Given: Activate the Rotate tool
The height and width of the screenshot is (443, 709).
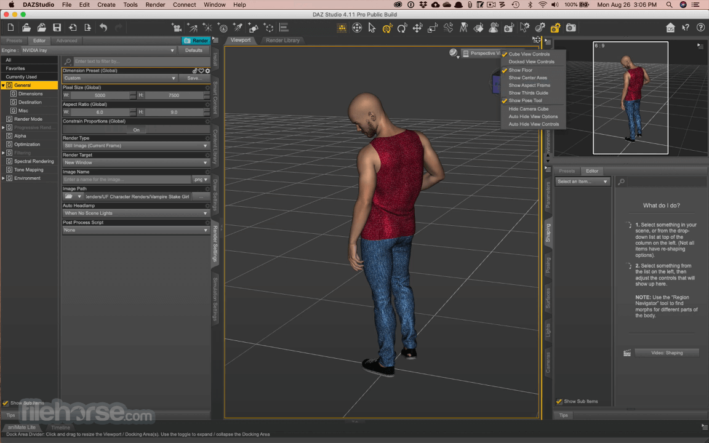Looking at the screenshot, I should pyautogui.click(x=401, y=28).
